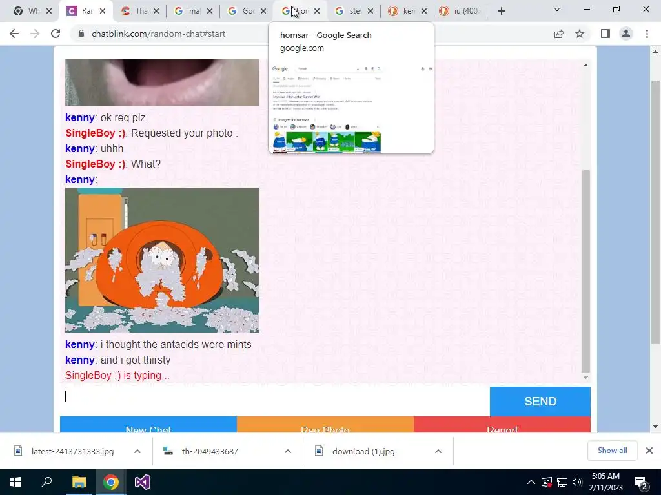Open Visual Studio from taskbar
The height and width of the screenshot is (495, 661).
click(143, 482)
